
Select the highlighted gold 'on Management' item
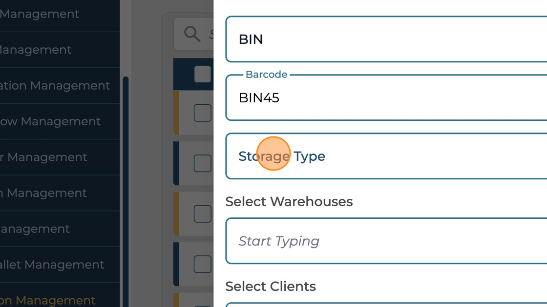point(48,300)
